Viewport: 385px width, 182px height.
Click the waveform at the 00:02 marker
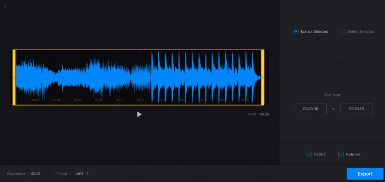coord(36,100)
